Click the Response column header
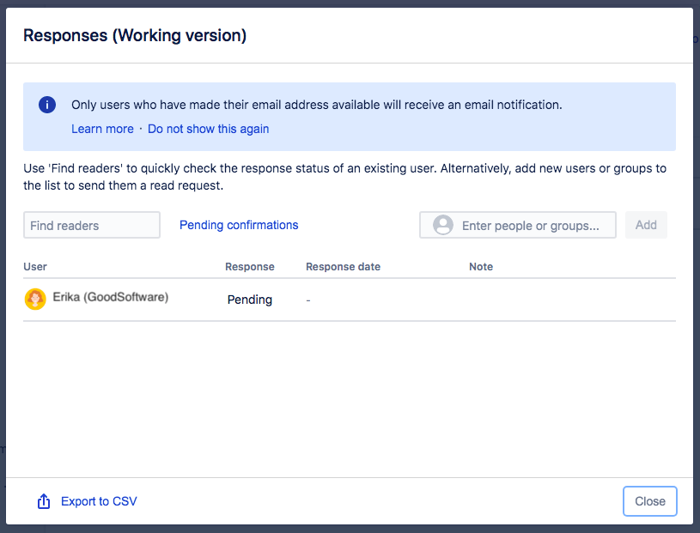 click(x=250, y=267)
